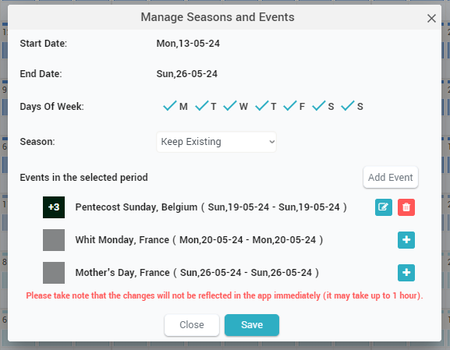
Task: Delete the Pentecost Sunday event
Action: [406, 207]
